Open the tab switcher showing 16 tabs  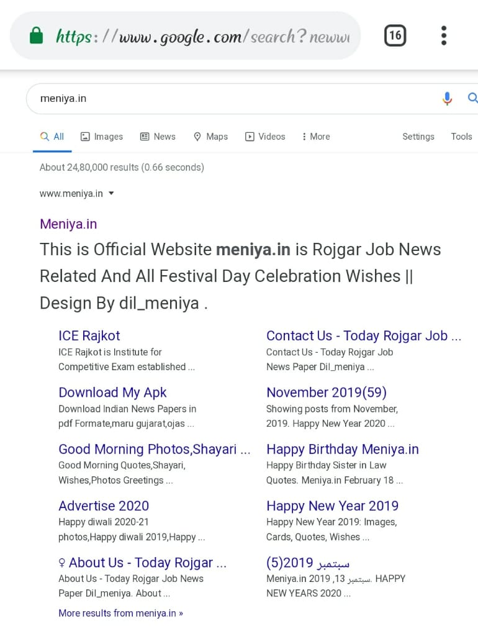395,35
